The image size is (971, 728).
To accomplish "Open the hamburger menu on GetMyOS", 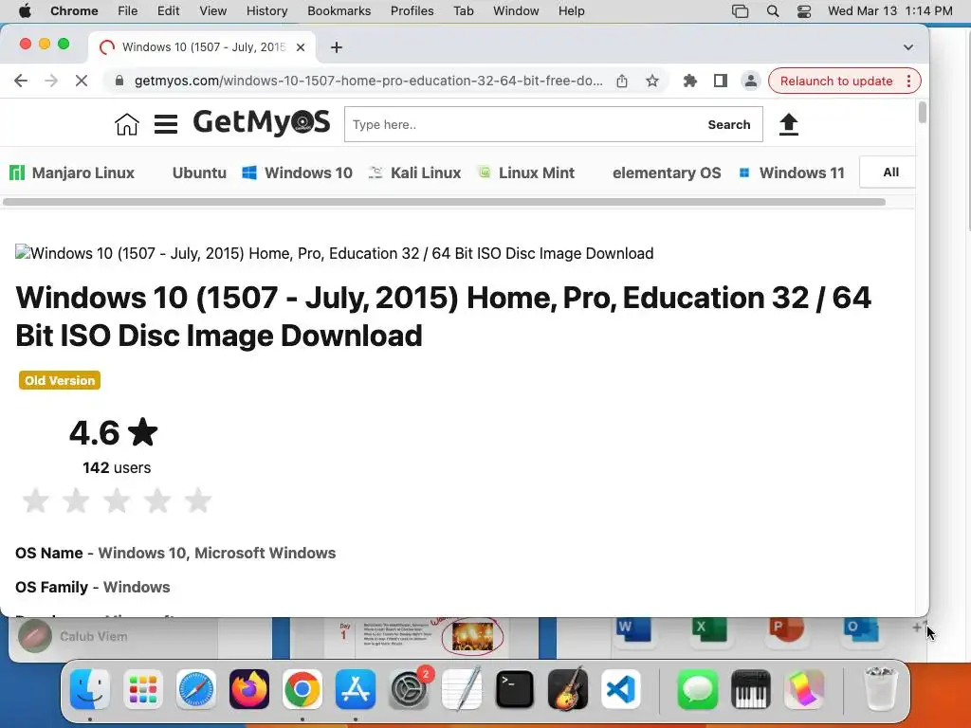I will point(166,124).
